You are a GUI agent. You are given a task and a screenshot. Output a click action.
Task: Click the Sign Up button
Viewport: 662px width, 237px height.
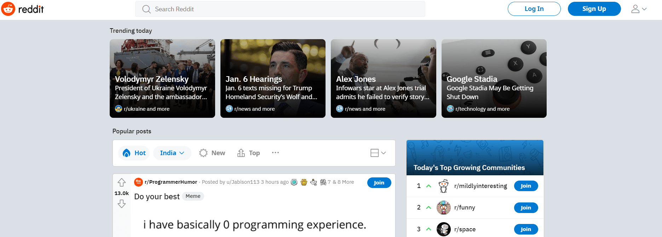[594, 9]
